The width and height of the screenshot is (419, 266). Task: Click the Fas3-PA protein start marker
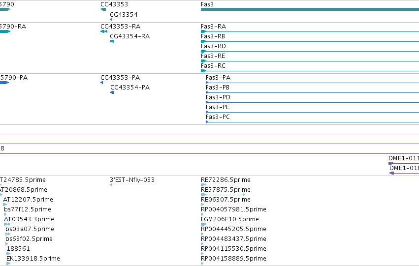(207, 83)
